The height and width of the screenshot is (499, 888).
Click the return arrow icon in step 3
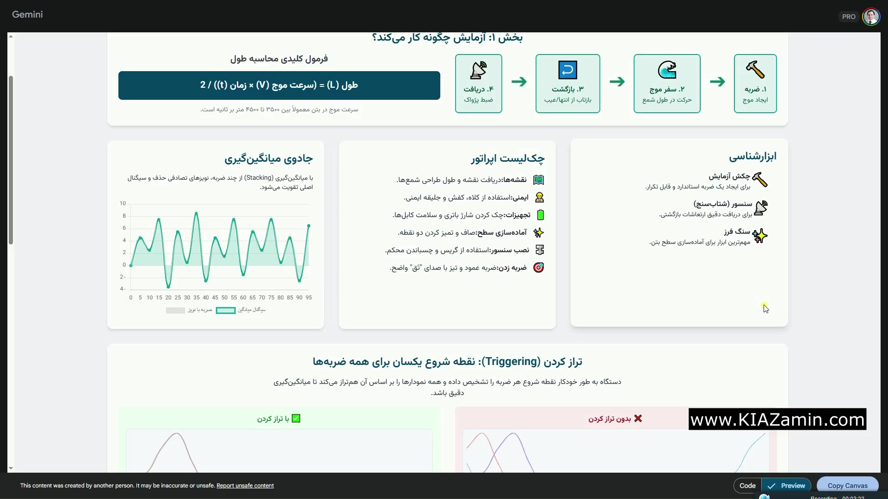tap(567, 70)
